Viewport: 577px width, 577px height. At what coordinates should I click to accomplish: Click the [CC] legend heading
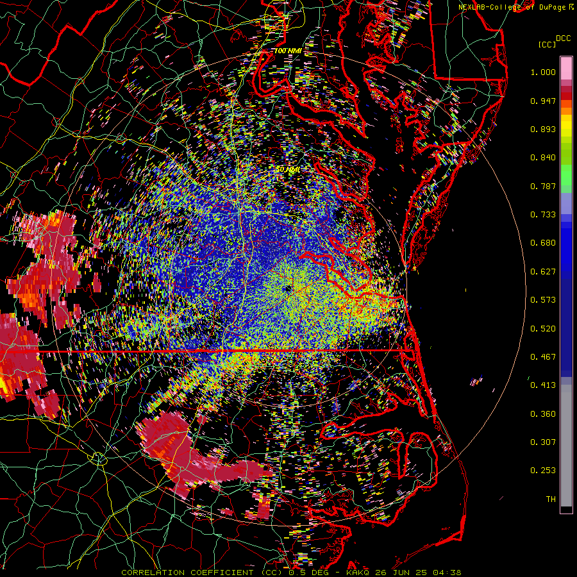(547, 44)
